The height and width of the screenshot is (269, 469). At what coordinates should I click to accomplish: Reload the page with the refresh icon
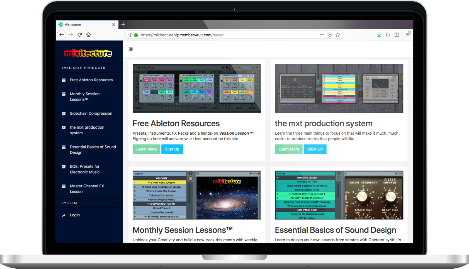pyautogui.click(x=80, y=35)
